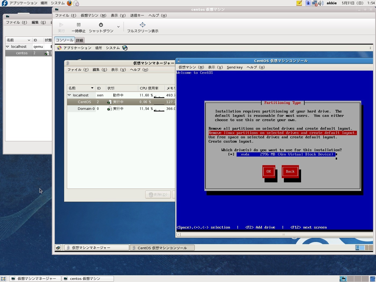Select highlighted 'Remove linux partitions' option
Image resolution: width=376 pixels, height=282 pixels.
283,133
